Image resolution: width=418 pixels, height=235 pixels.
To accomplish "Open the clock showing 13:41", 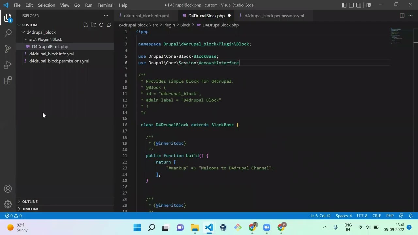I will [394, 227].
